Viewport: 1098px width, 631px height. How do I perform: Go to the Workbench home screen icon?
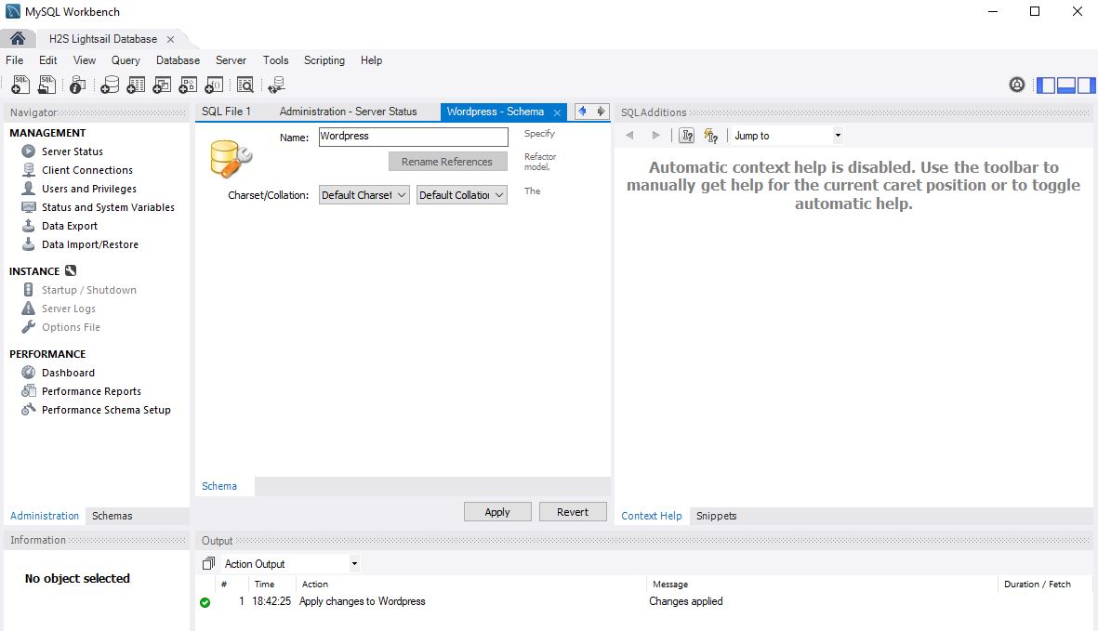tap(18, 38)
